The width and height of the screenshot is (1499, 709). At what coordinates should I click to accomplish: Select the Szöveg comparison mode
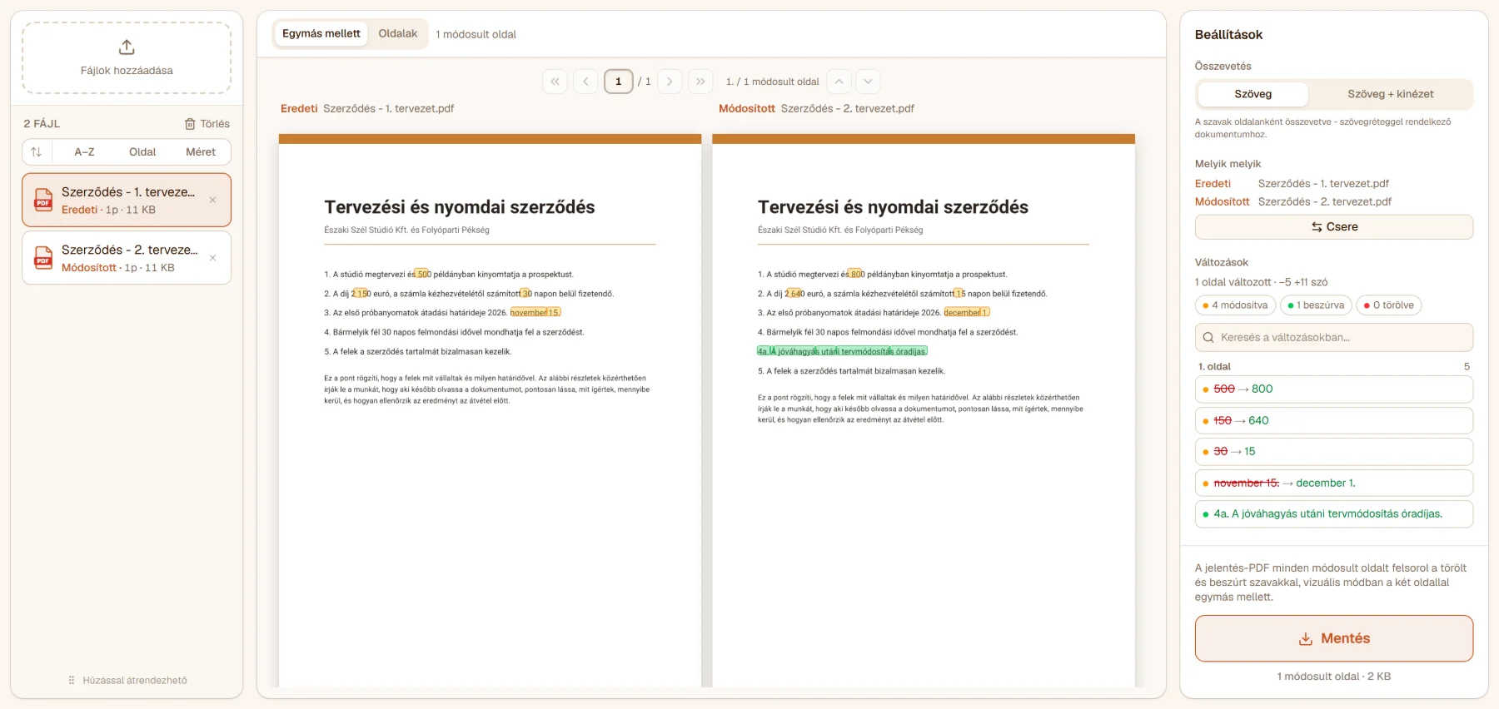pyautogui.click(x=1252, y=94)
